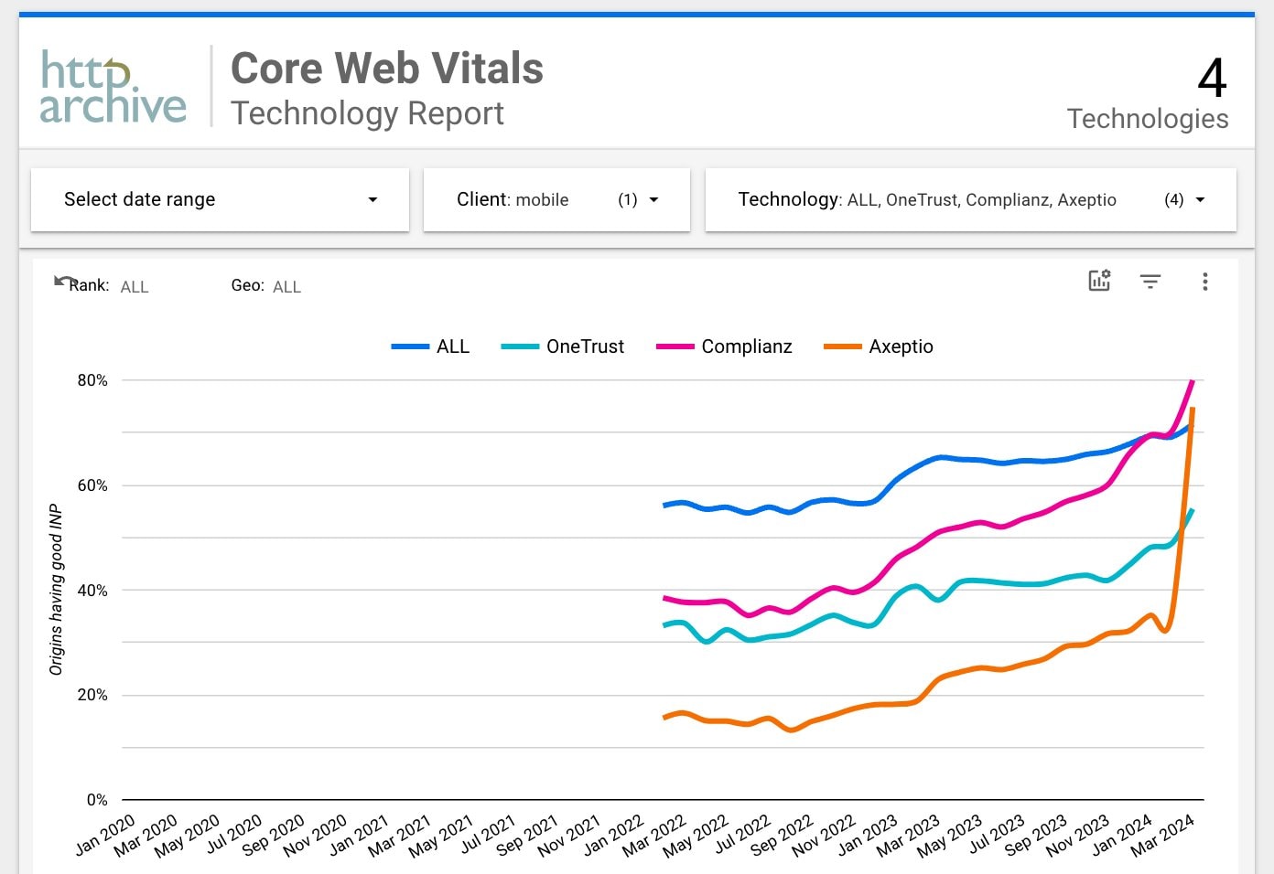Open the Client: mobile dropdown
Screen dimensions: 1274x874
tap(556, 199)
